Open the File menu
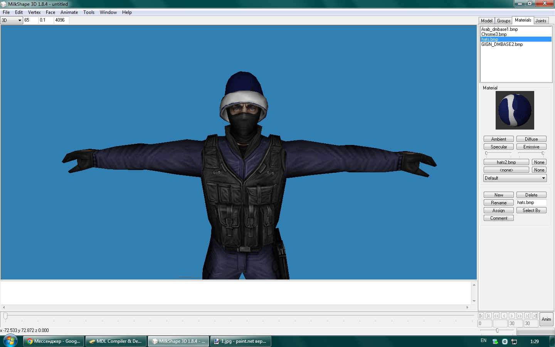Image resolution: width=555 pixels, height=347 pixels. [6, 12]
